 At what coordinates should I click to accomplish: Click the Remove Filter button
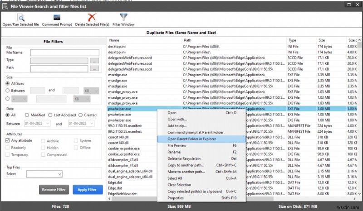pyautogui.click(x=54, y=190)
